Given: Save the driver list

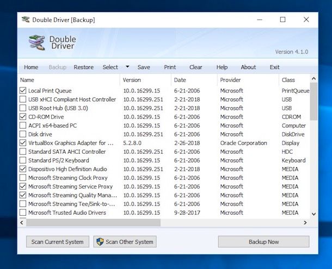Looking at the screenshot, I should pyautogui.click(x=144, y=67).
